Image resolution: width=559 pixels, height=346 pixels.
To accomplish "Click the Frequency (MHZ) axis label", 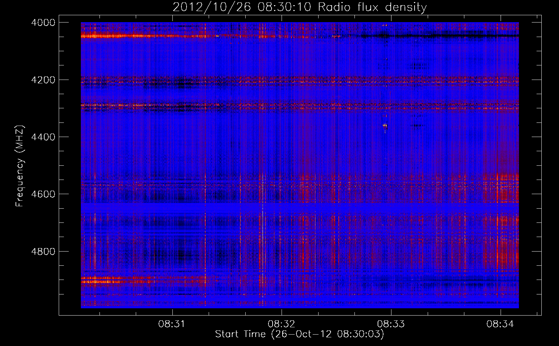I will tap(20, 166).
